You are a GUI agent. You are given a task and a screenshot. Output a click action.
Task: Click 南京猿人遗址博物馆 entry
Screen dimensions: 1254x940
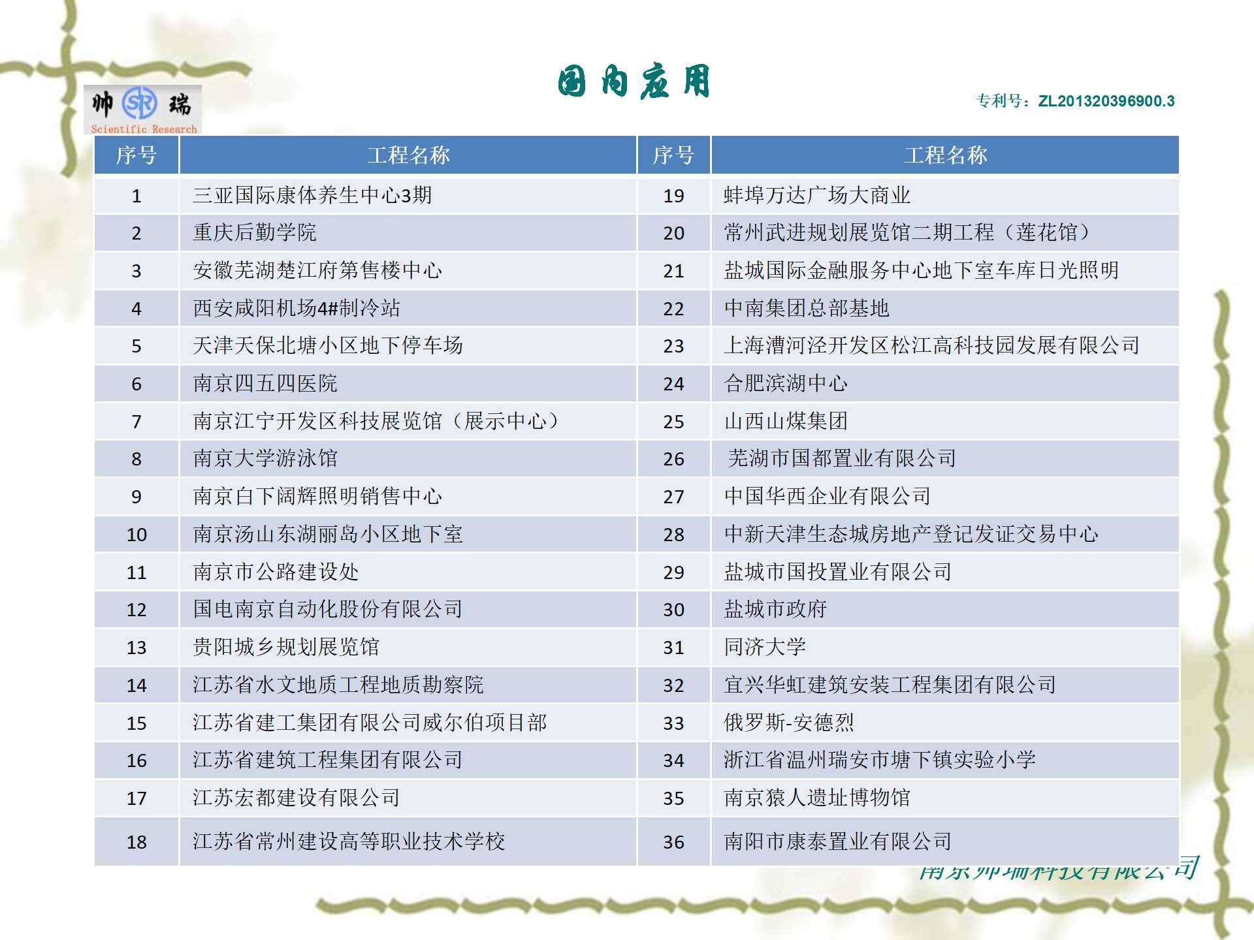[945, 798]
